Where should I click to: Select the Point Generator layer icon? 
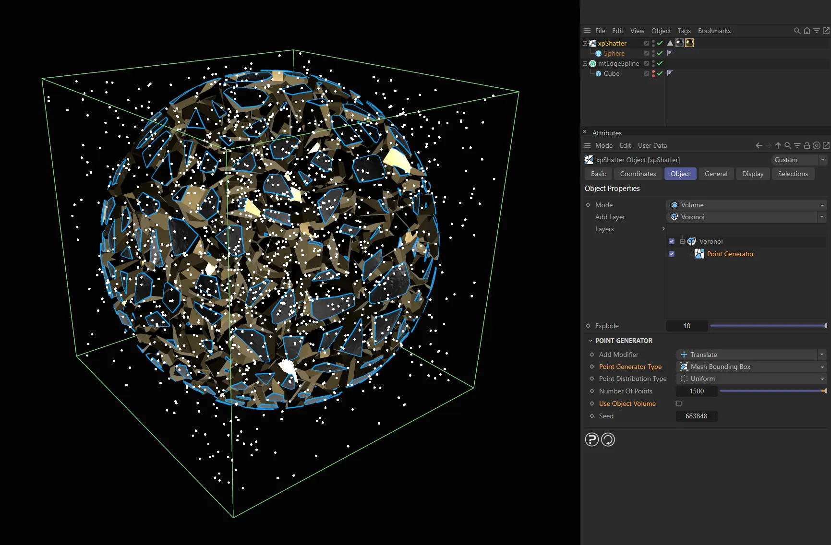[699, 254]
